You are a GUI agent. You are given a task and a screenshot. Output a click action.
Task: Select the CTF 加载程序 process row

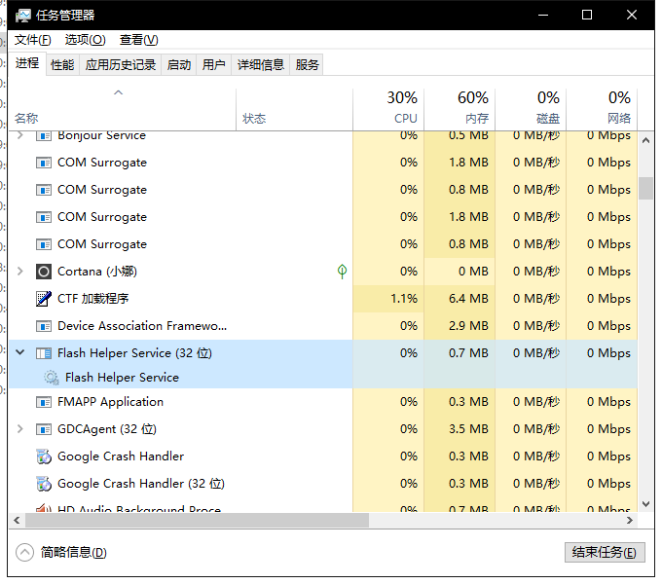click(x=323, y=299)
